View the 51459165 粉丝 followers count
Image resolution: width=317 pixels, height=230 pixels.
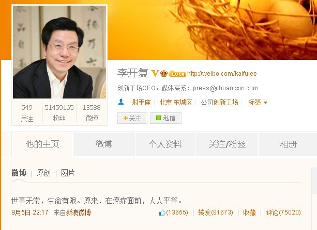click(x=59, y=113)
